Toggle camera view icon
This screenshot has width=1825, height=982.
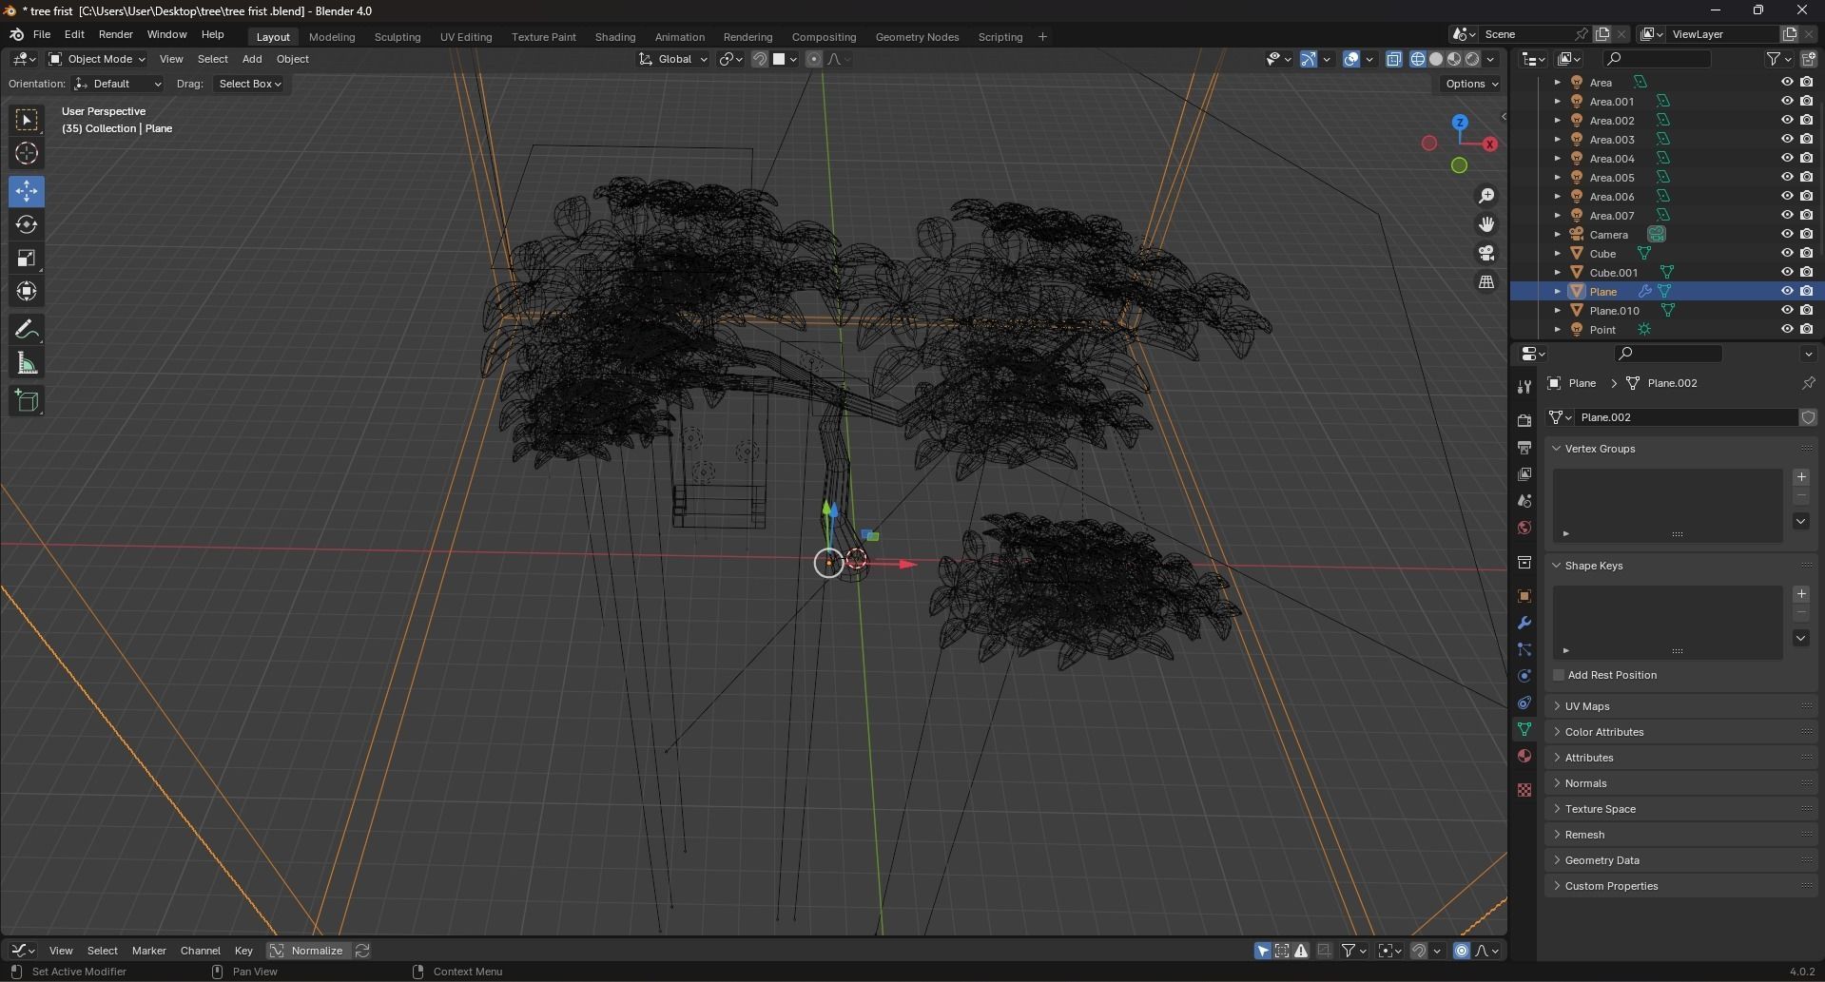[x=1486, y=253]
